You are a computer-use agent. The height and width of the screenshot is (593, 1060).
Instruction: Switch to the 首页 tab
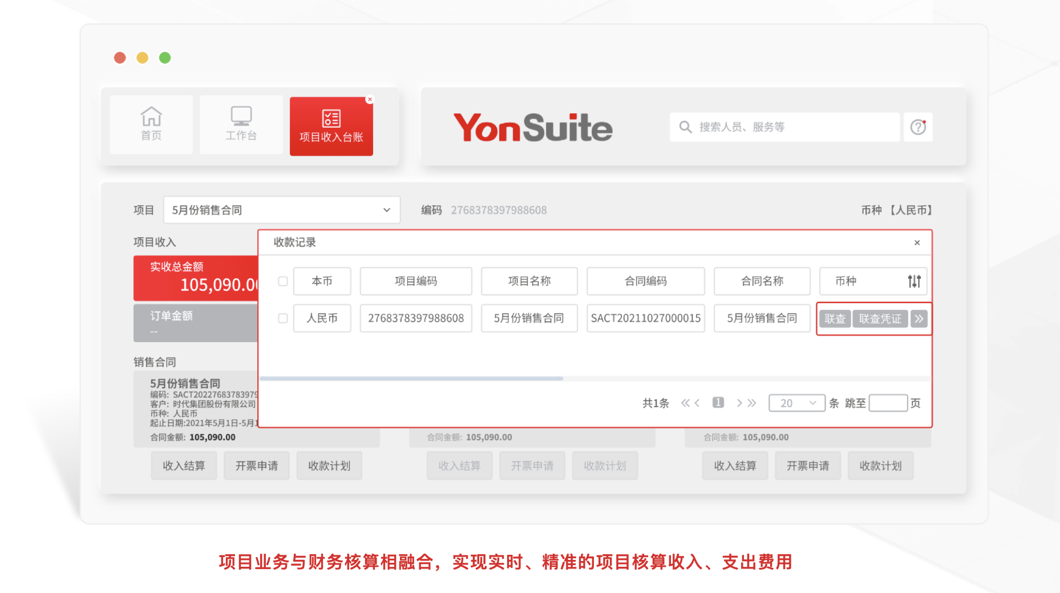click(151, 125)
